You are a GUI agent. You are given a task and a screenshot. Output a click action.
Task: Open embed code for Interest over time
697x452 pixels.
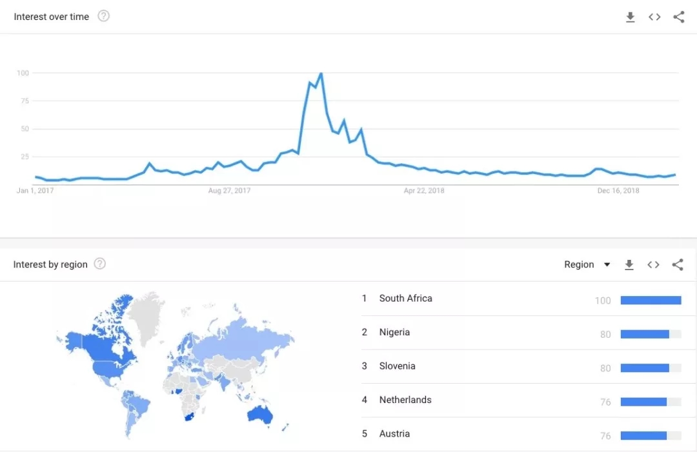click(654, 17)
